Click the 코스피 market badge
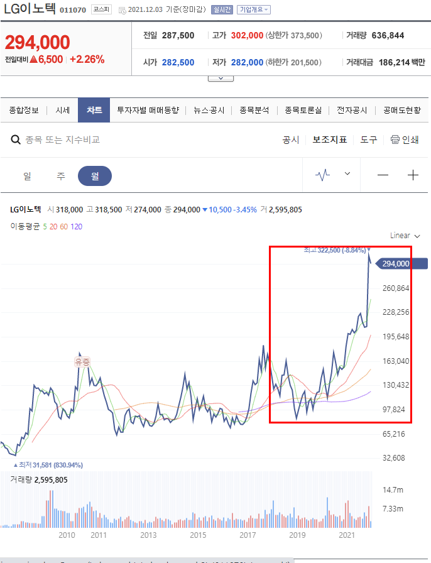 (x=101, y=9)
